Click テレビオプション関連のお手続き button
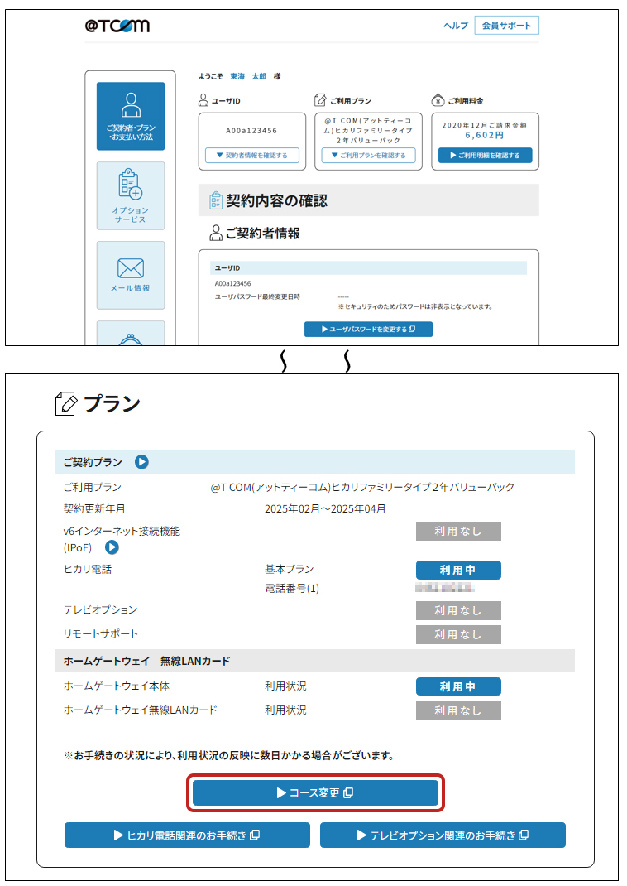 443,835
